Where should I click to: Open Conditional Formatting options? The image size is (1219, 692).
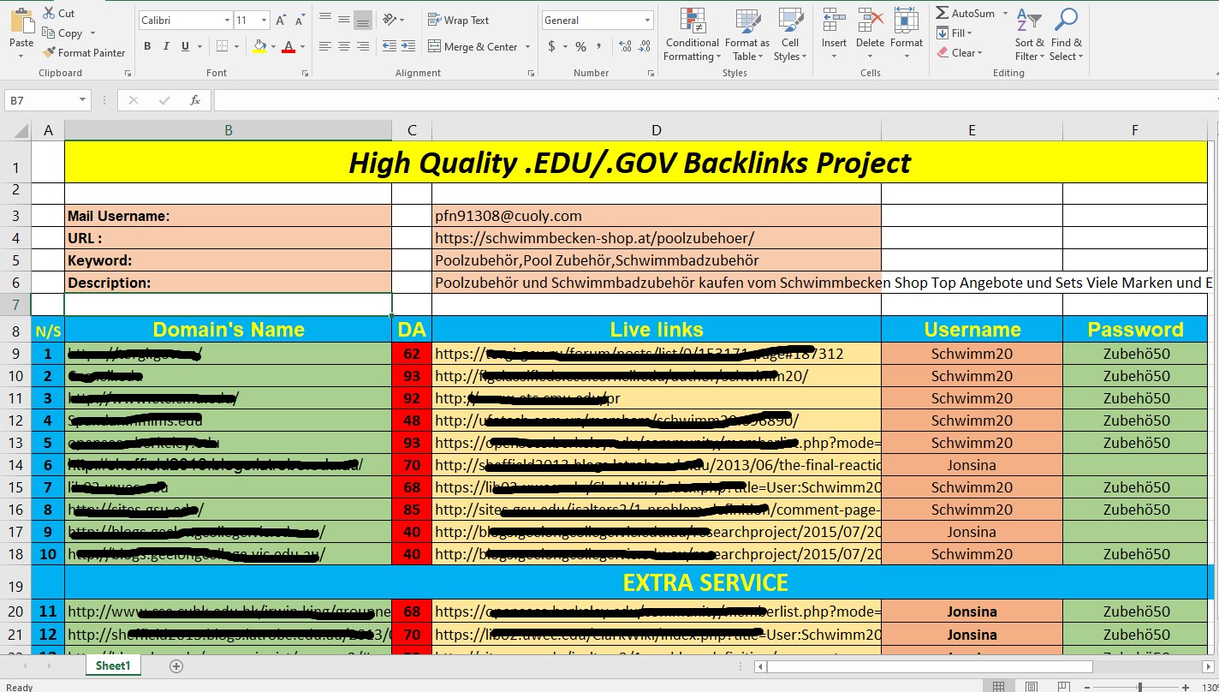coord(691,34)
